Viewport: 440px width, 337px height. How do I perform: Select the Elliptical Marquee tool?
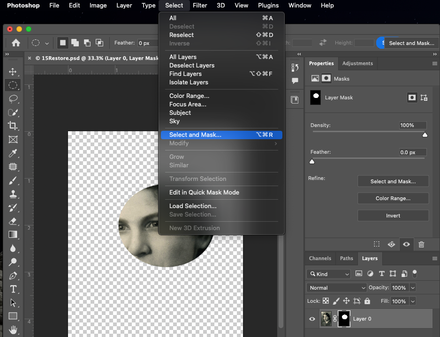click(x=13, y=85)
